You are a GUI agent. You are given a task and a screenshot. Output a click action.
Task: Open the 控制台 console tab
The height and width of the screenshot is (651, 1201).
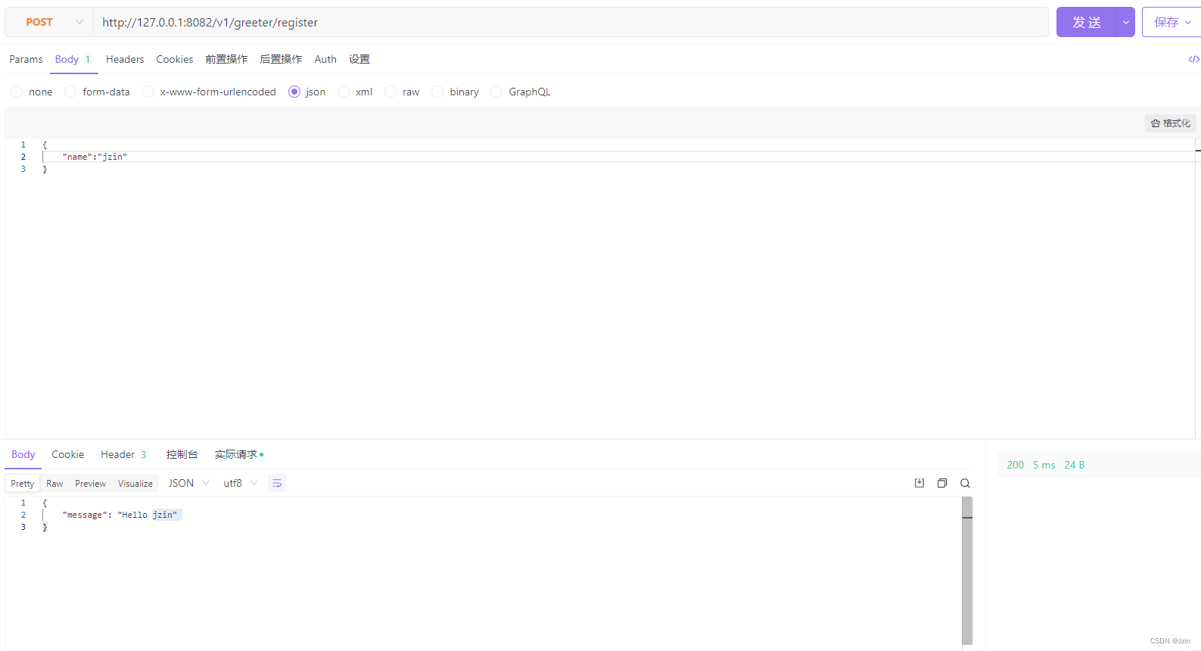pos(182,454)
